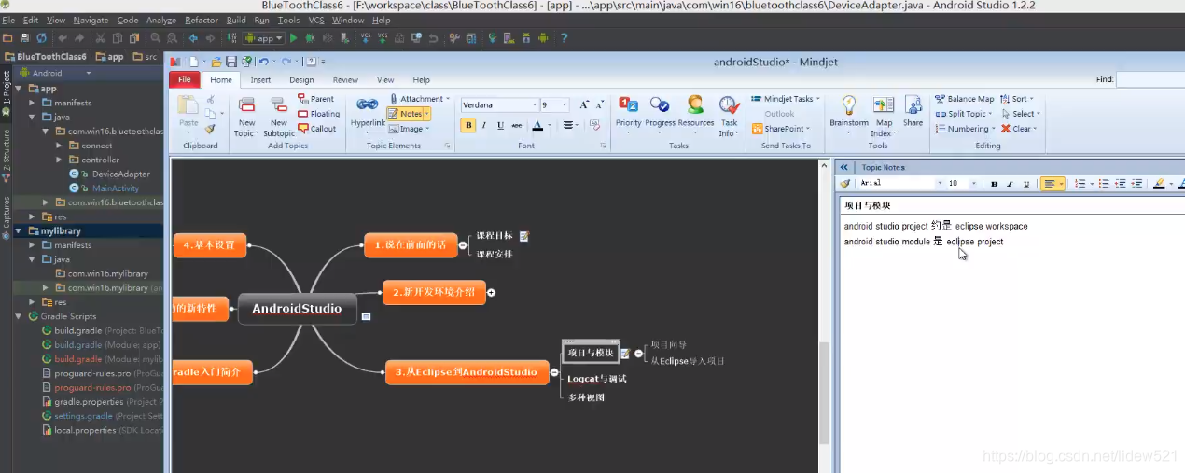Click the Find input field

coord(1150,79)
